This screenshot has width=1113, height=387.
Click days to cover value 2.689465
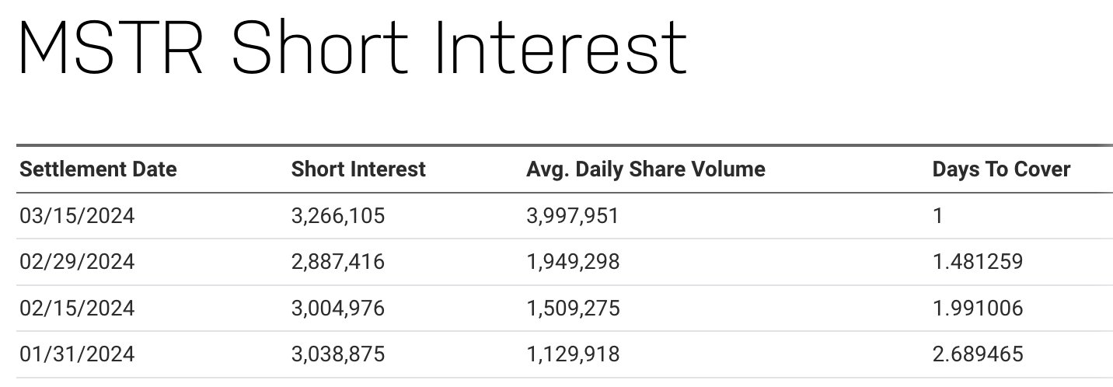coord(978,354)
